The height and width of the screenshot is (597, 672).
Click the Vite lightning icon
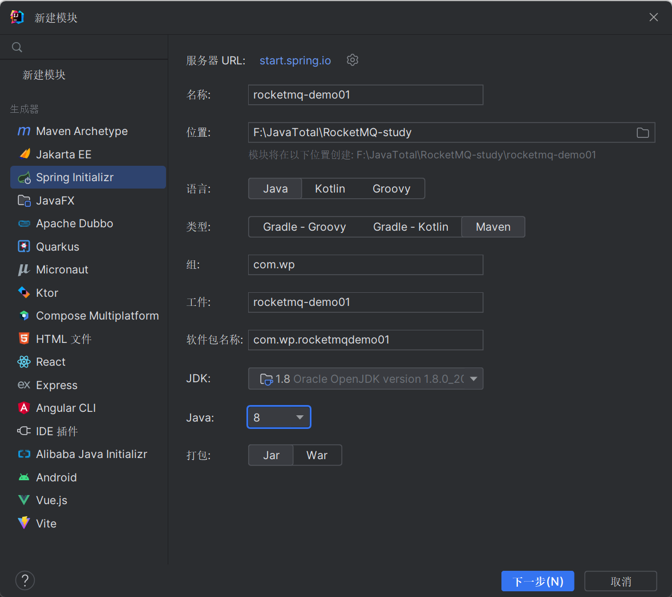point(24,523)
